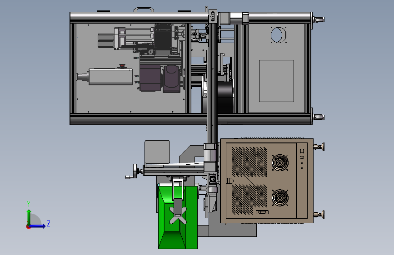Image resolution: width=394 pixels, height=255 pixels.
Task: Select the grey box motor with the red button
Action: 110,77
